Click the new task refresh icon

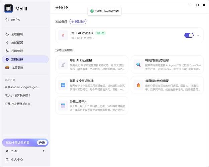pos(7,20)
